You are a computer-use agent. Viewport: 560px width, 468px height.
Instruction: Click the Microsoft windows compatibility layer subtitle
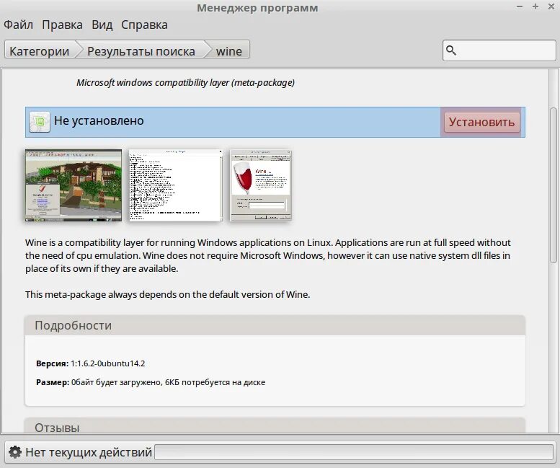(185, 82)
